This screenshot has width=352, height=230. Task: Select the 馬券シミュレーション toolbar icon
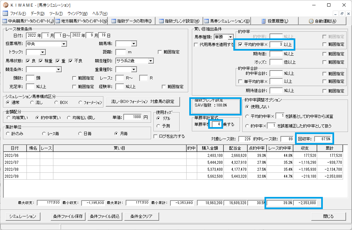tap(206, 21)
